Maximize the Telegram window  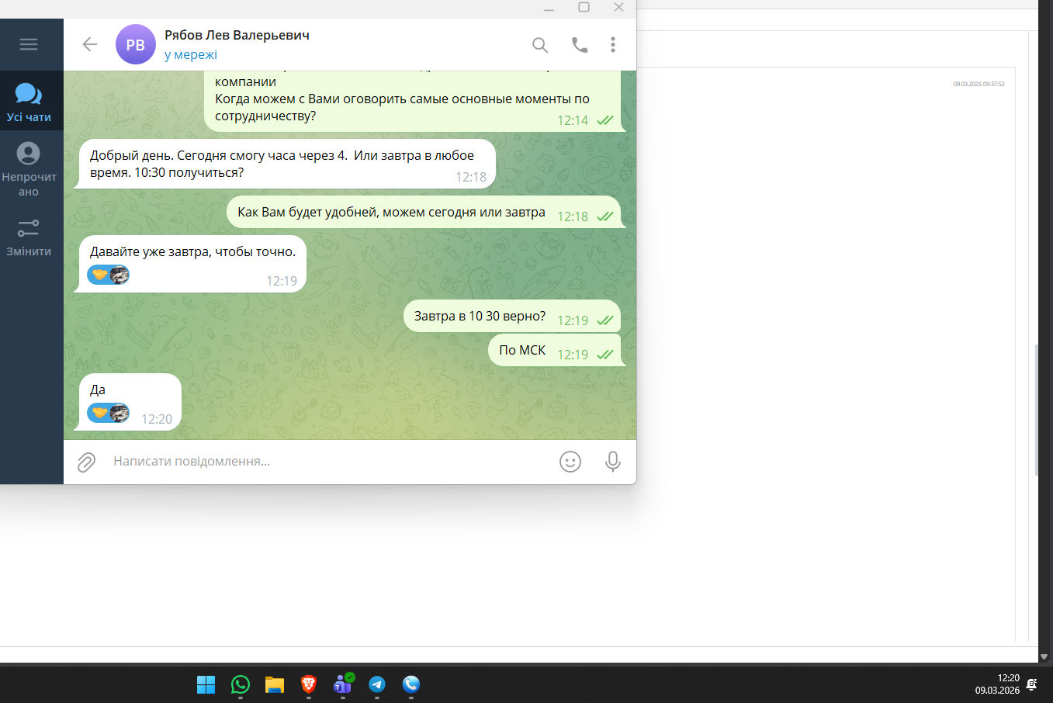[x=584, y=8]
